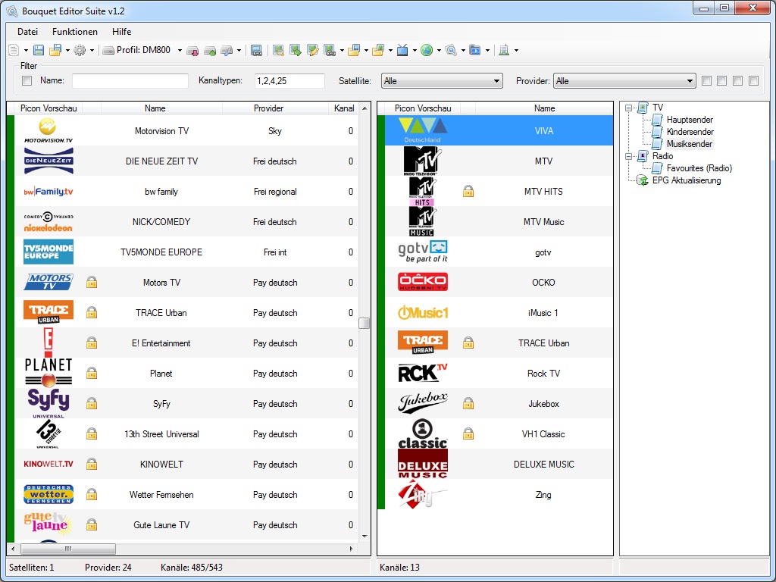Click the Name filter text field
776x582 pixels.
pyautogui.click(x=130, y=81)
